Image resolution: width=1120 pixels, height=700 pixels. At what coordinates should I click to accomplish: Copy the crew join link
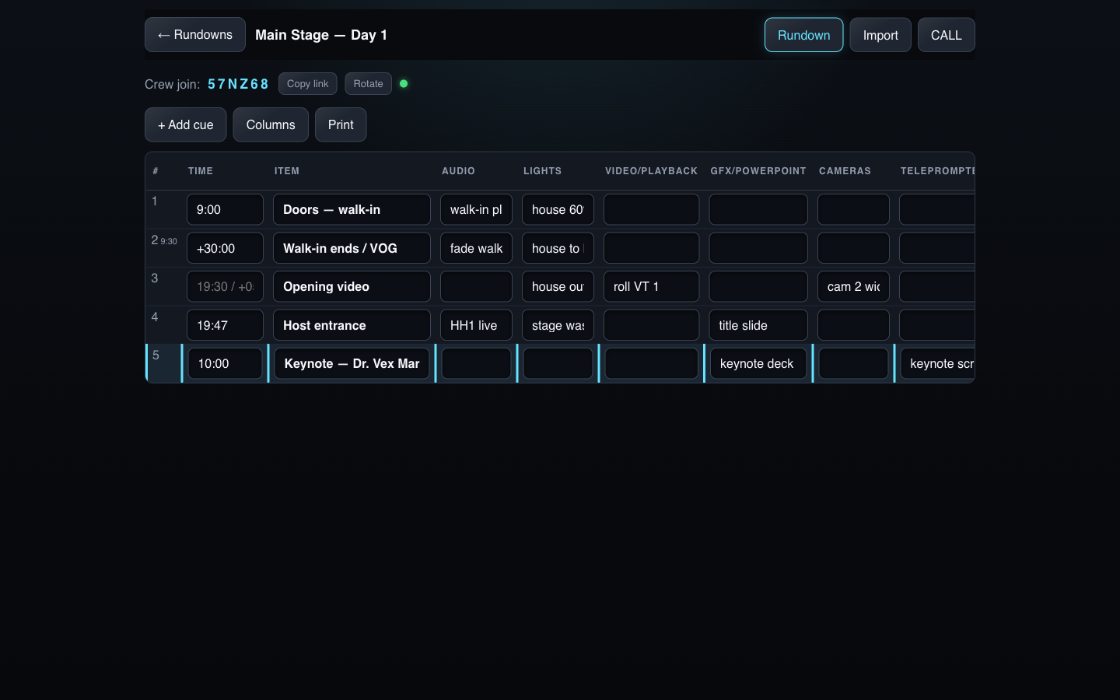coord(308,84)
